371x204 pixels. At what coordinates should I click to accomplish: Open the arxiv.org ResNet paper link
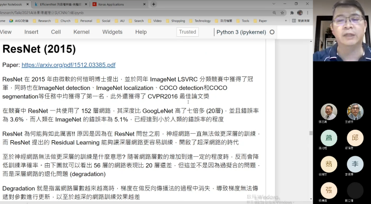(68, 65)
